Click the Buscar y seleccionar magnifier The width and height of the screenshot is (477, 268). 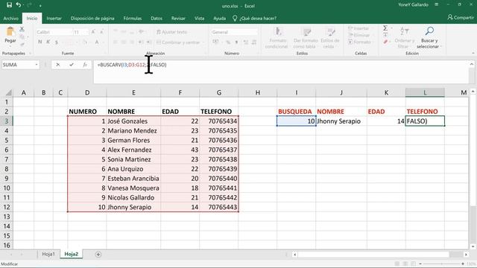point(429,31)
